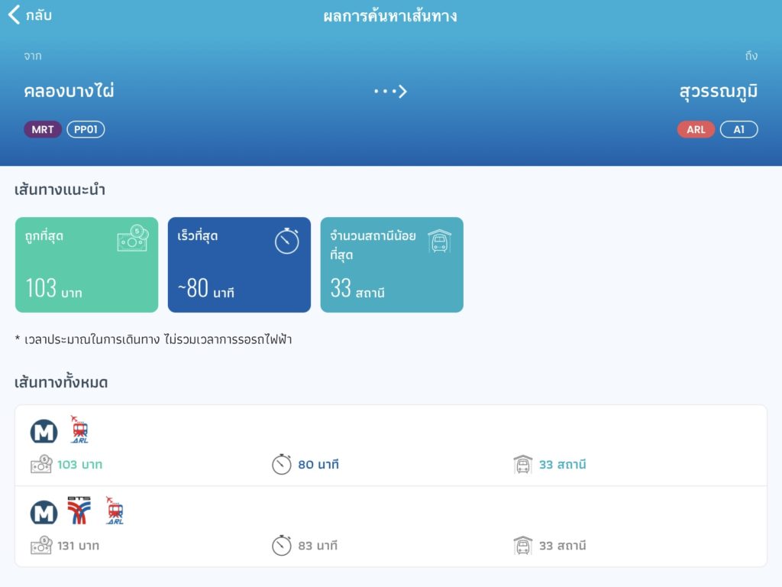Click the MRT icon in first route
Viewport: 782px width, 587px height.
44,432
